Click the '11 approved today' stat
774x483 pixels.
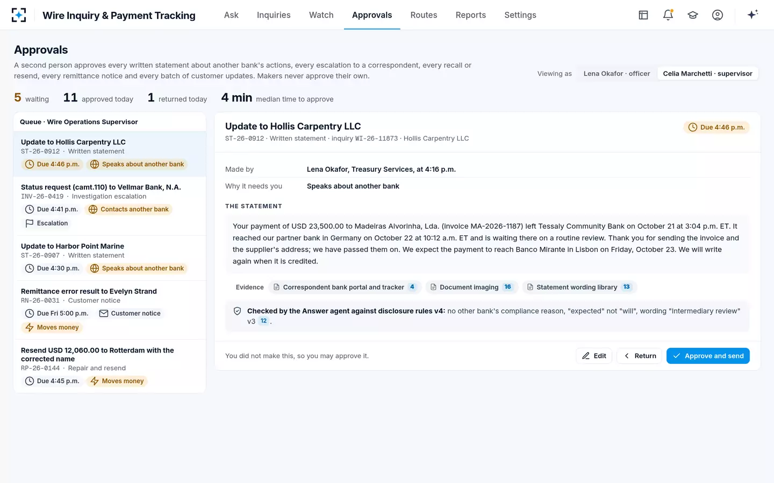[x=98, y=98]
